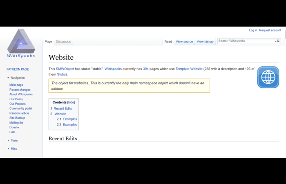286x184 pixels.
Task: Open the Template:Website link
Action: point(189,69)
